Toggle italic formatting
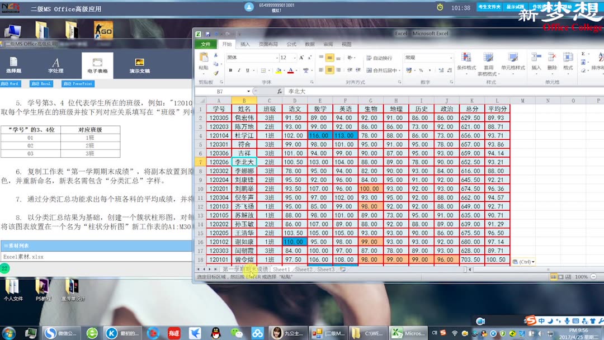The width and height of the screenshot is (604, 340). 239,69
